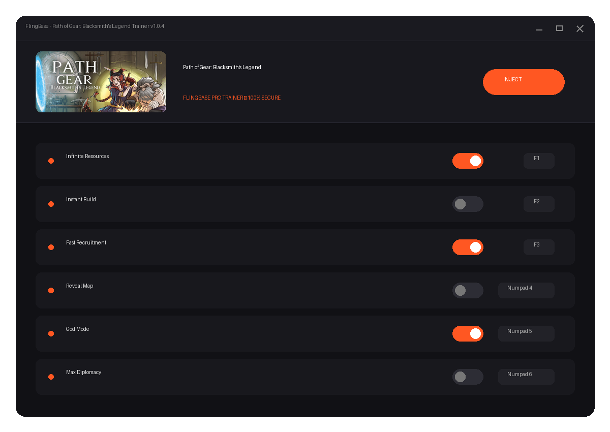The width and height of the screenshot is (610, 432).
Task: Click the orange dot beside Max Diplomacy
Action: [x=51, y=377]
